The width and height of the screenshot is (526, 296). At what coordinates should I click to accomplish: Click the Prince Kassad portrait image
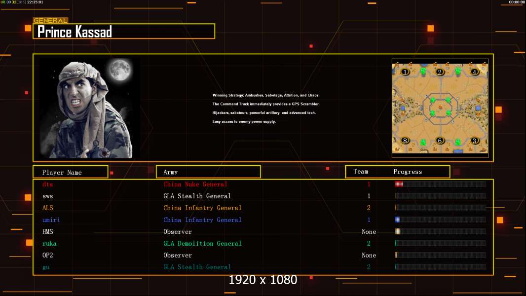pyautogui.click(x=90, y=108)
